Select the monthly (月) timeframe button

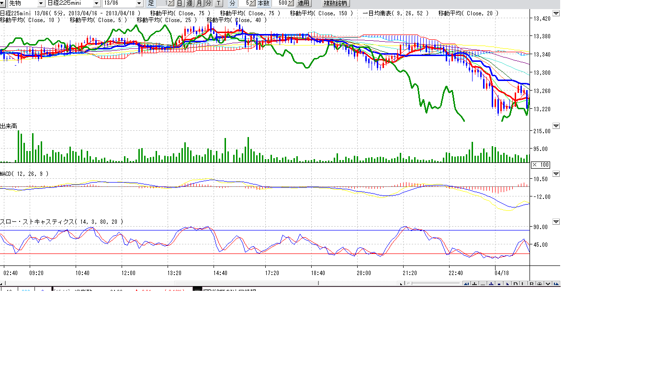click(x=199, y=3)
